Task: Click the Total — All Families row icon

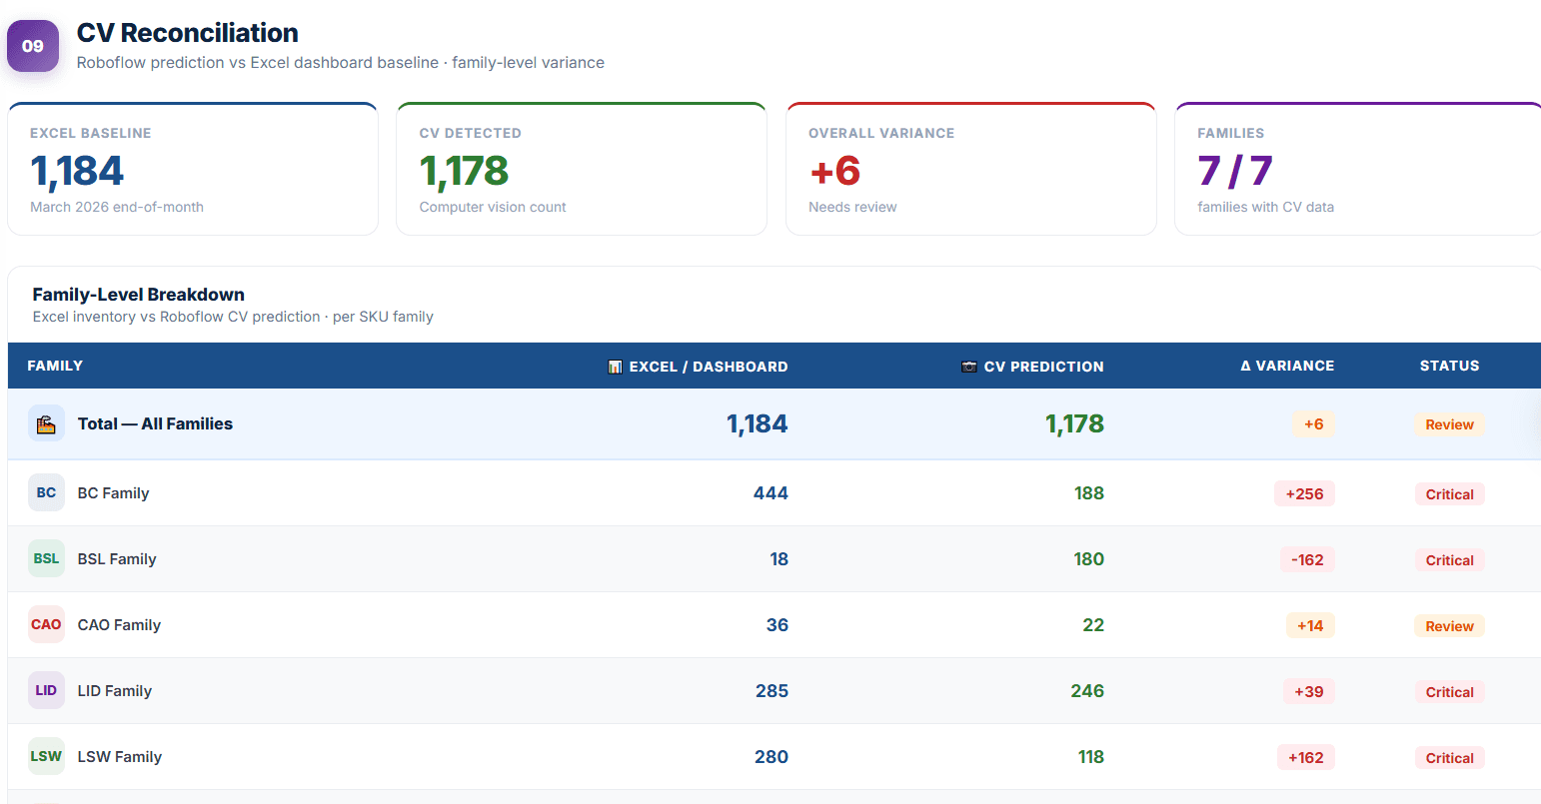Action: 46,423
